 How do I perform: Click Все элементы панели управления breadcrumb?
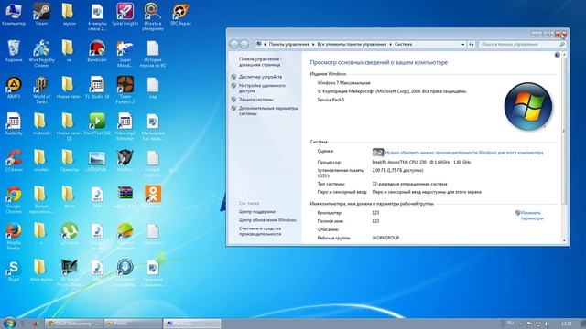(352, 44)
